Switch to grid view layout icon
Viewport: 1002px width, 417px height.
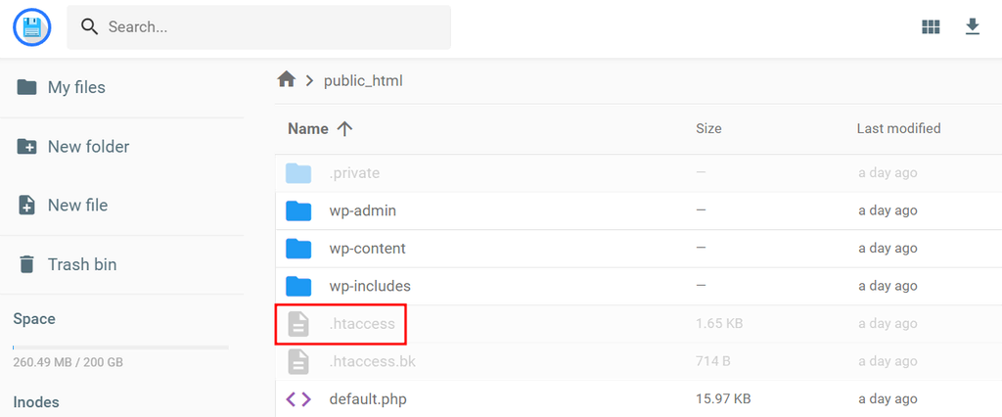click(931, 27)
